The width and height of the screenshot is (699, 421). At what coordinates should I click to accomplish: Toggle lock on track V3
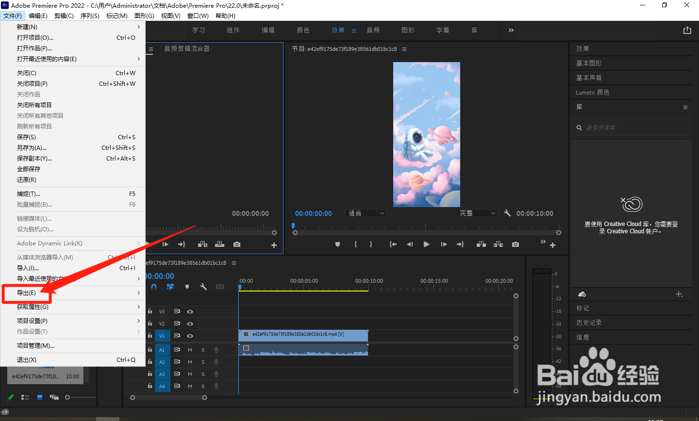point(150,311)
